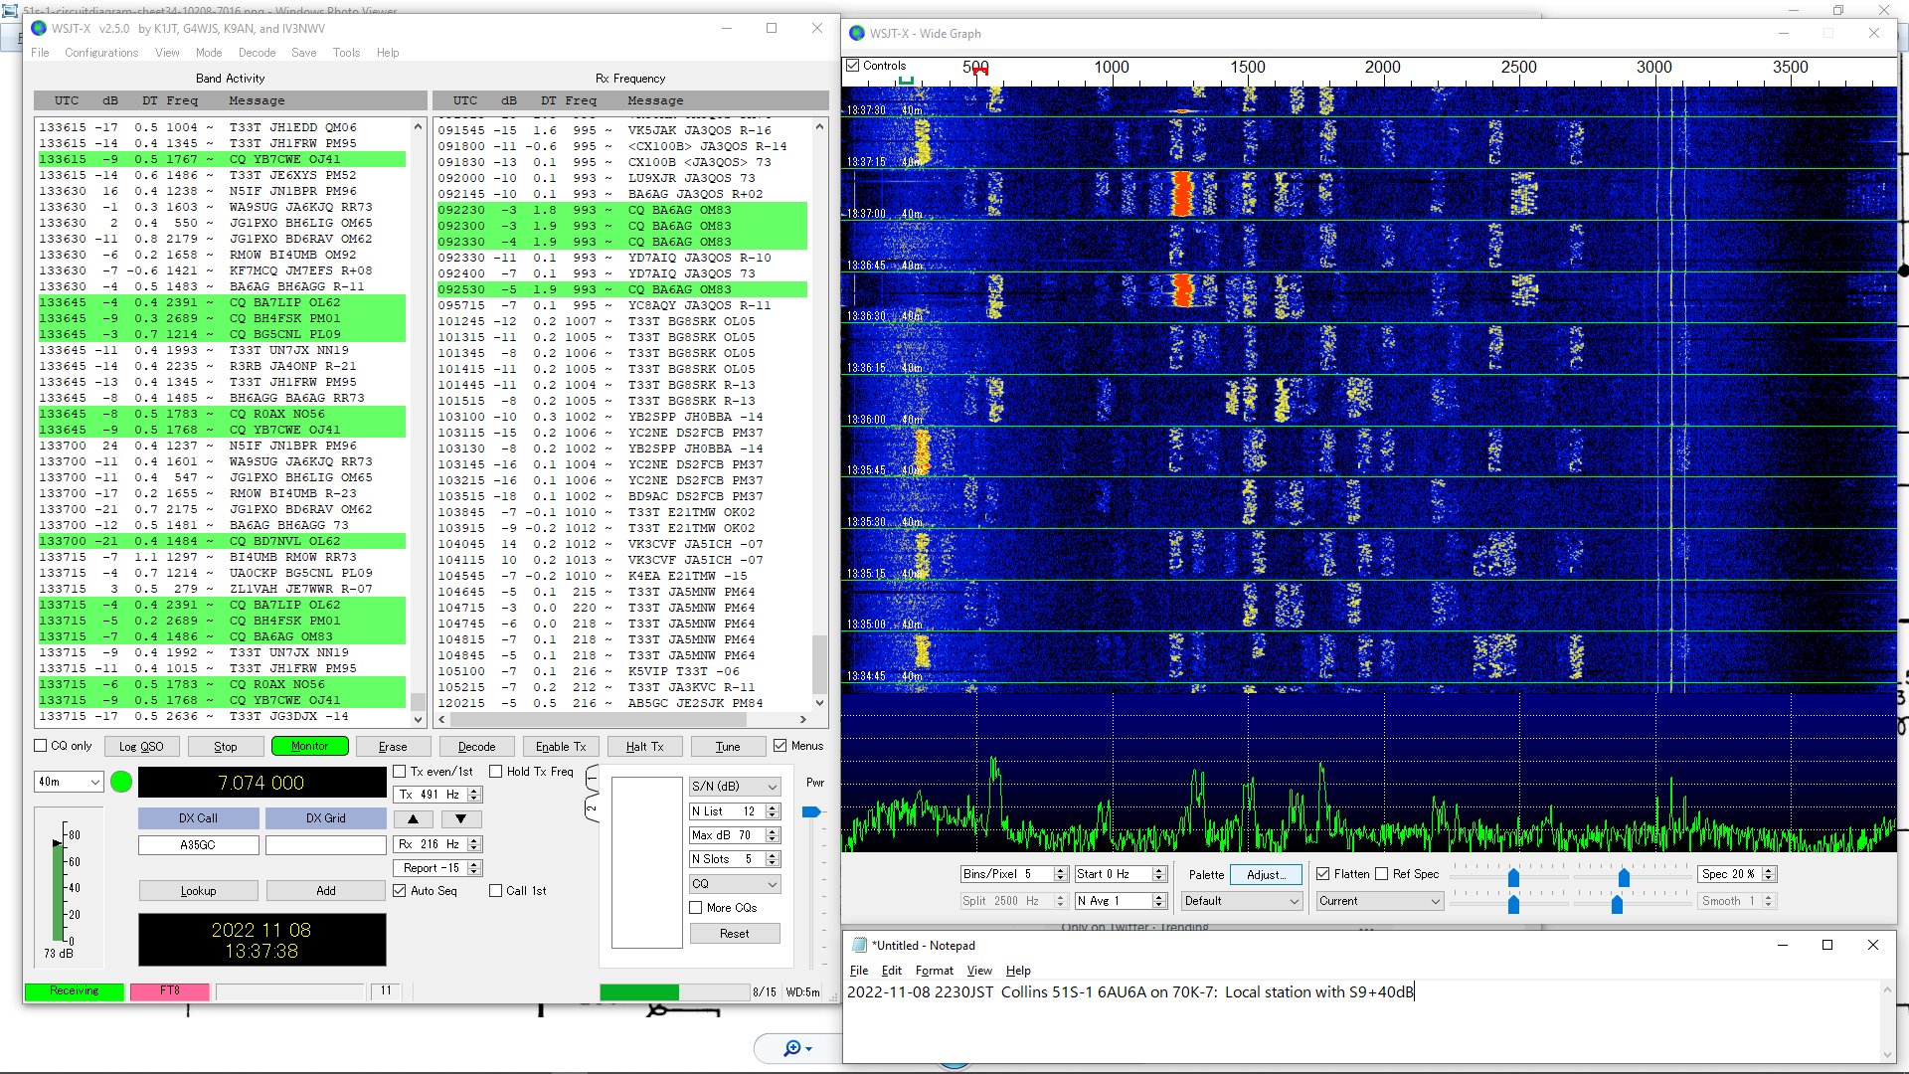Step the Spec 20 % spinner
1909x1074 pixels.
pos(1769,874)
